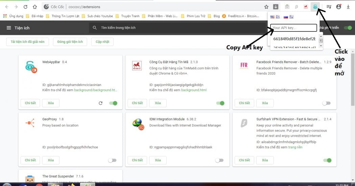Open the Ứng dụng apps grid

[13, 16]
